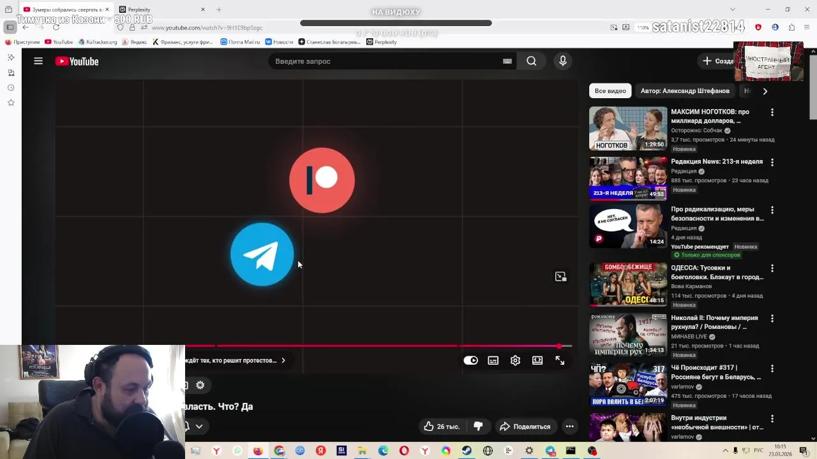
Task: Enter fullscreen mode in the player
Action: [x=560, y=360]
